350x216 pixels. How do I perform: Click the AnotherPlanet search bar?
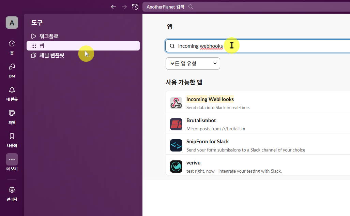(246, 7)
